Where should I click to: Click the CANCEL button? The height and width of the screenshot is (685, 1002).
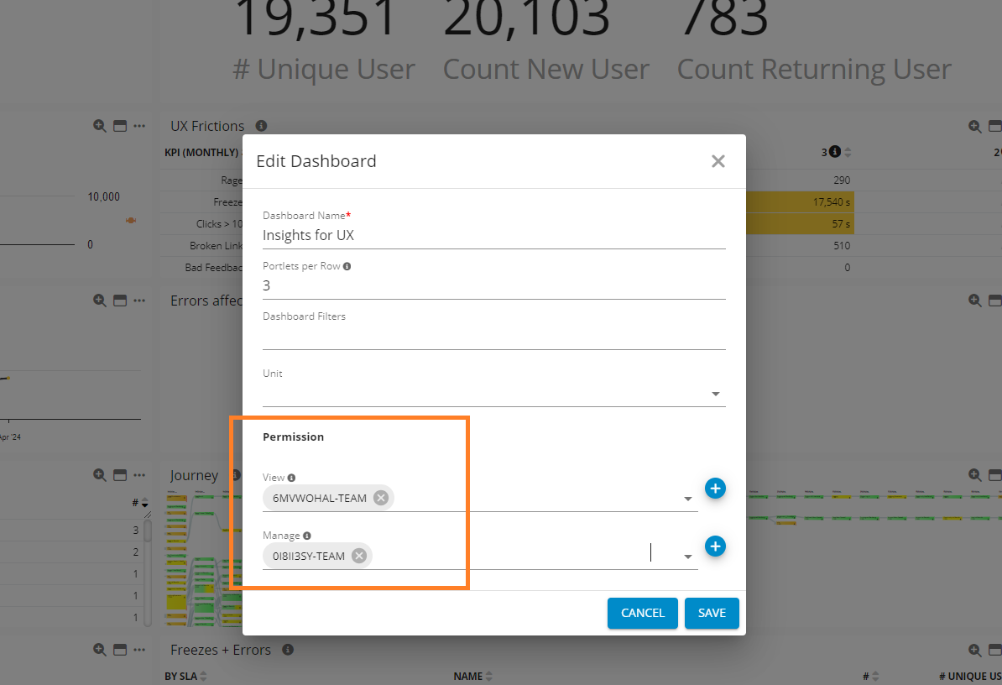pyautogui.click(x=642, y=613)
